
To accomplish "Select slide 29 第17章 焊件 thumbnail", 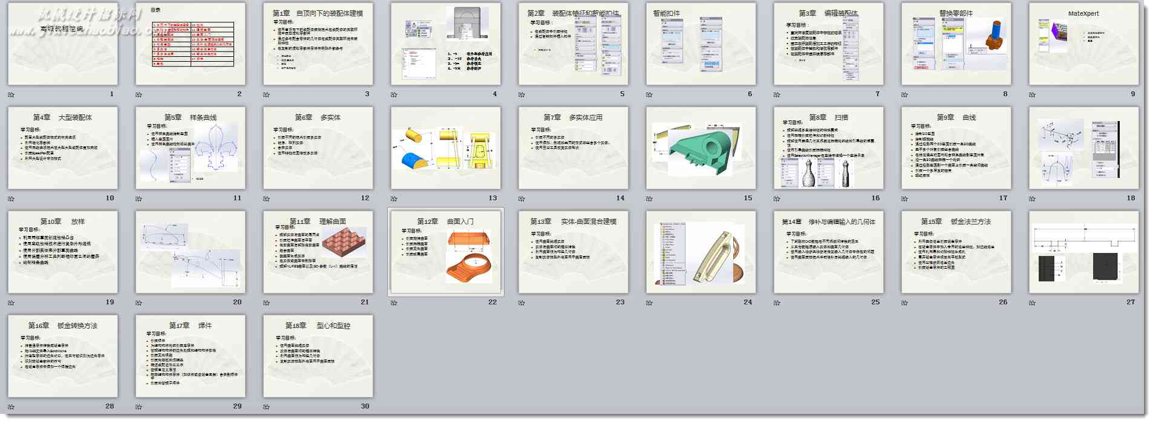I will tap(190, 356).
